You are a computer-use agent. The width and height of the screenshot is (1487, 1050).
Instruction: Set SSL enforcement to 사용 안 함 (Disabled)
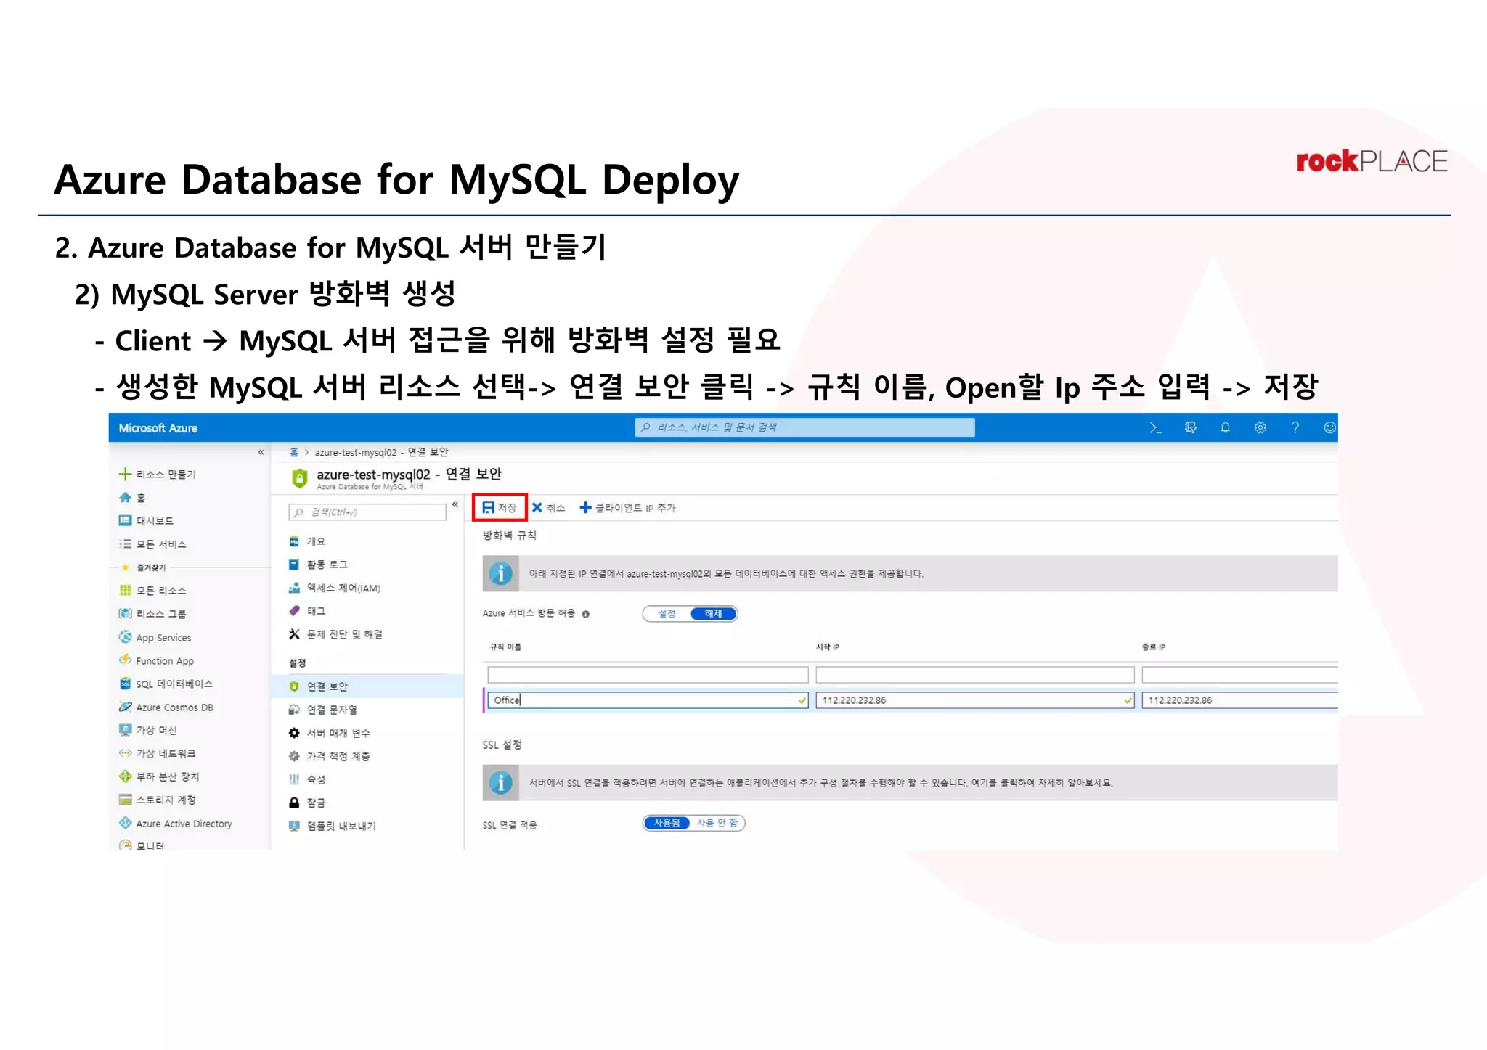[x=717, y=823]
